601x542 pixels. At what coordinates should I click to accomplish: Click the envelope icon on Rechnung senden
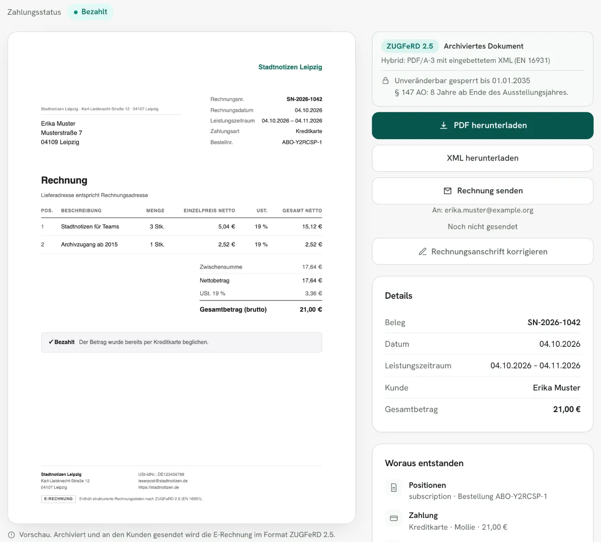[448, 191]
